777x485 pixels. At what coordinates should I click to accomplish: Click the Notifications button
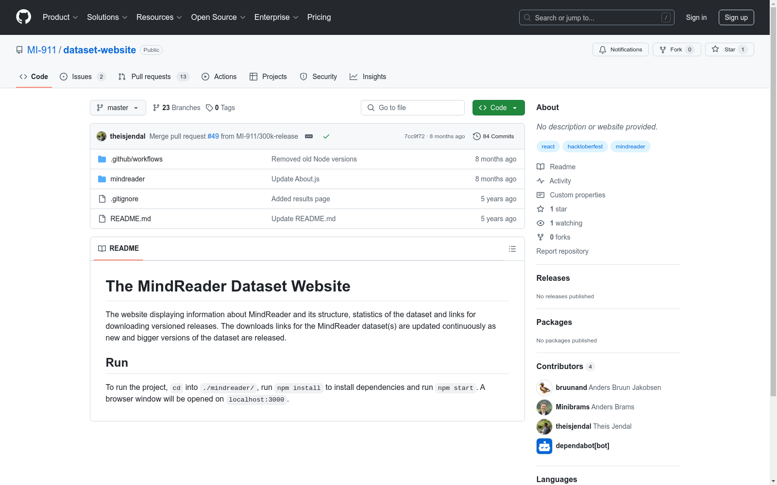621,49
